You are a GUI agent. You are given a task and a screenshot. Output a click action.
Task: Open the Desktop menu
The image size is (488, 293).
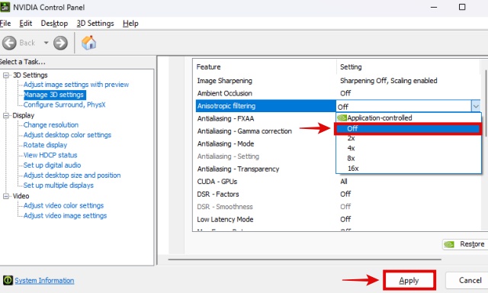(x=54, y=24)
